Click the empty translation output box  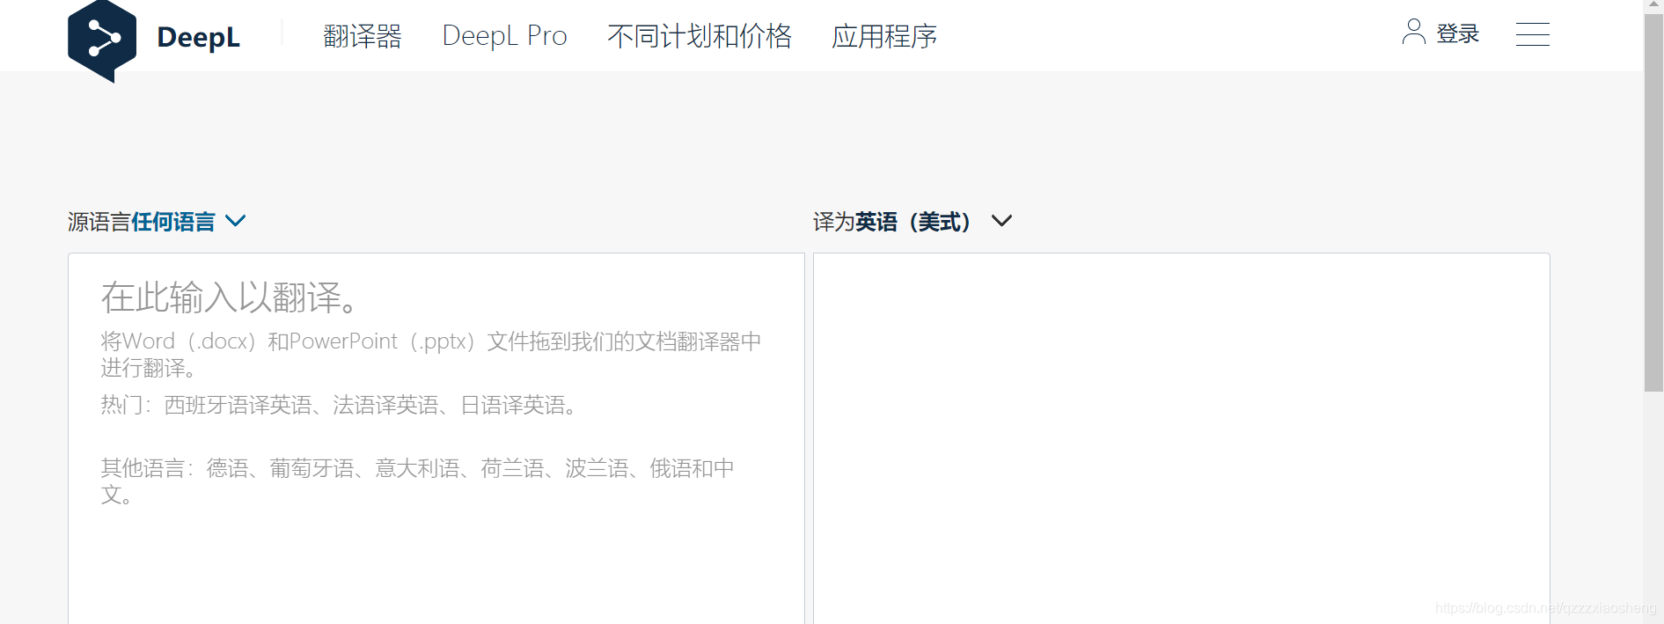pyautogui.click(x=1182, y=438)
